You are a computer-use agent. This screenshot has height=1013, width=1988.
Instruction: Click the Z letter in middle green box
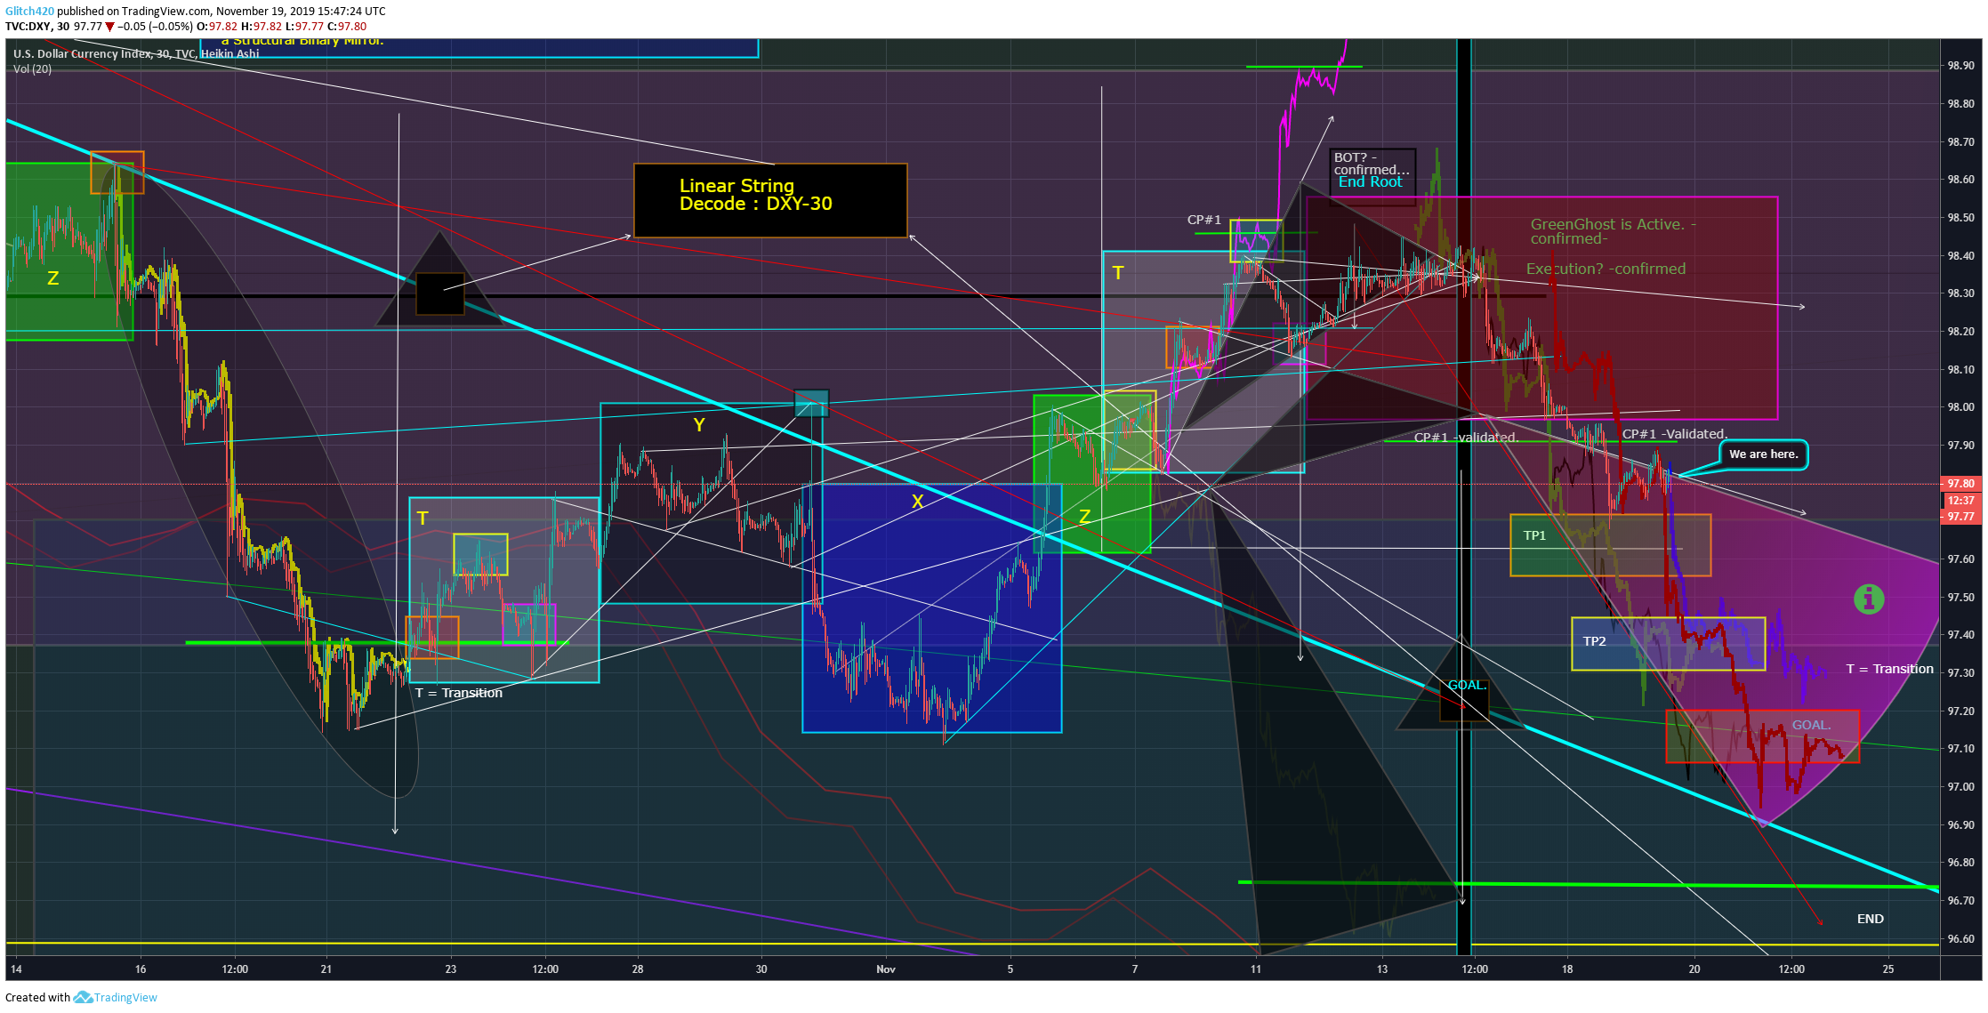[x=1084, y=517]
